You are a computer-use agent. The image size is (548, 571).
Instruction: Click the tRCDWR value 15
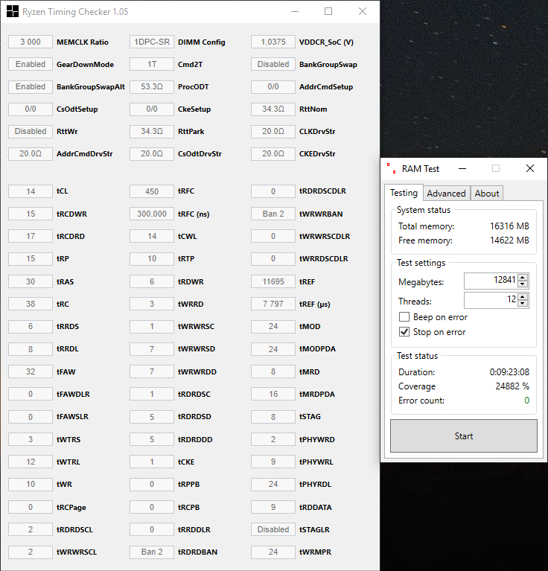coord(31,214)
